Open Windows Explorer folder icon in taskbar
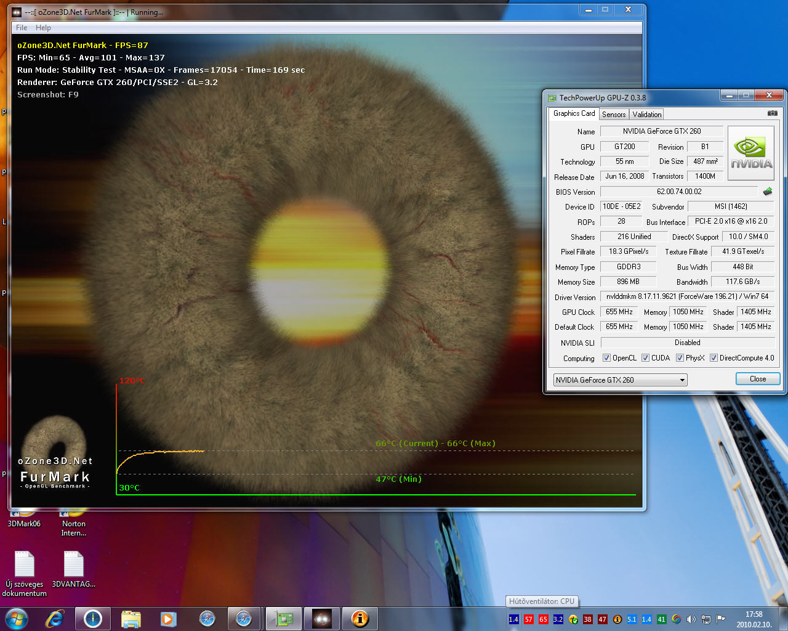This screenshot has height=631, width=788. point(131,618)
